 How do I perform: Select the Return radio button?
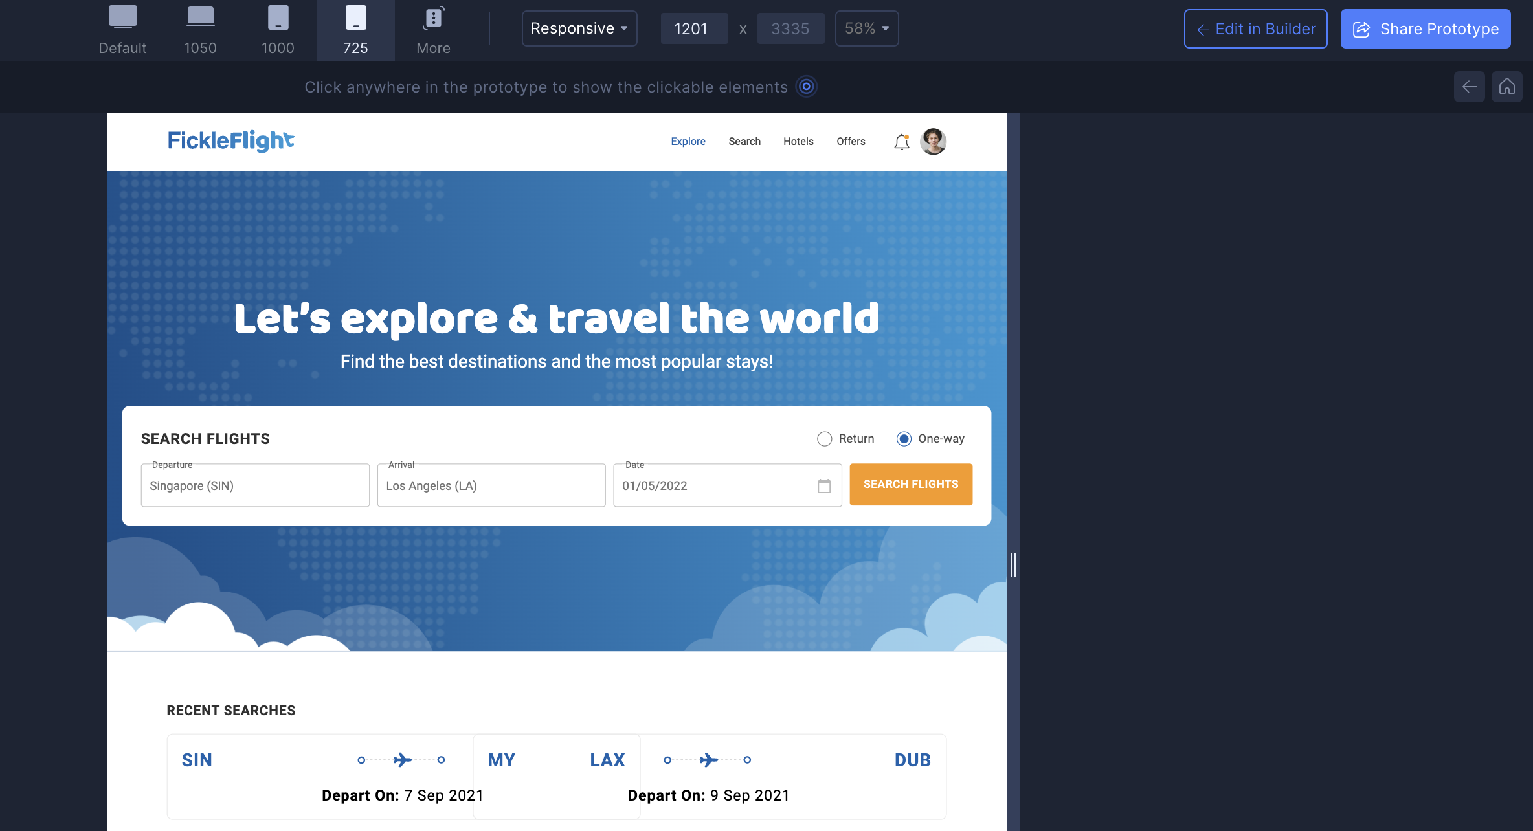pos(824,439)
